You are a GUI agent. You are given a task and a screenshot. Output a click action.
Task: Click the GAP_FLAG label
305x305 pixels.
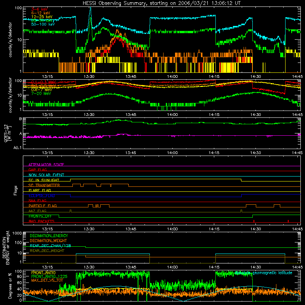point(37,170)
